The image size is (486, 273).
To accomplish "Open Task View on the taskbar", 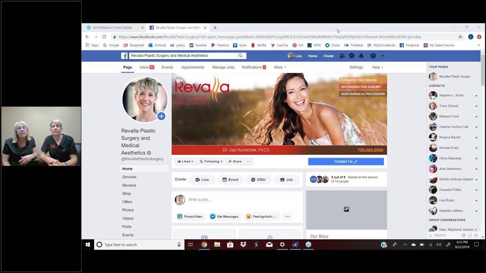I will [x=191, y=245].
